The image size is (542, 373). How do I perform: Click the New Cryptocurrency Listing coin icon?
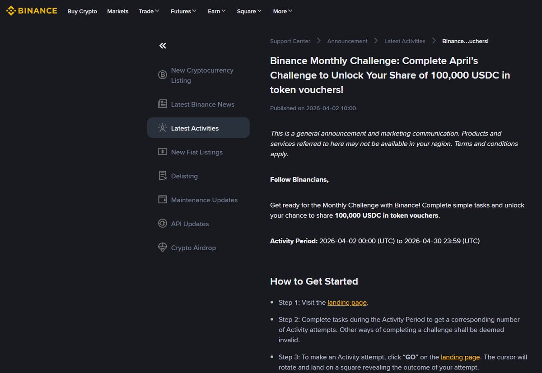pos(163,75)
